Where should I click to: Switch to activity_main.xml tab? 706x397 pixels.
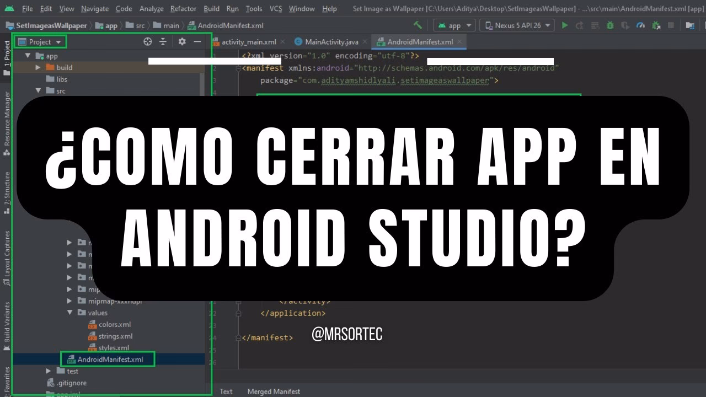click(x=249, y=41)
